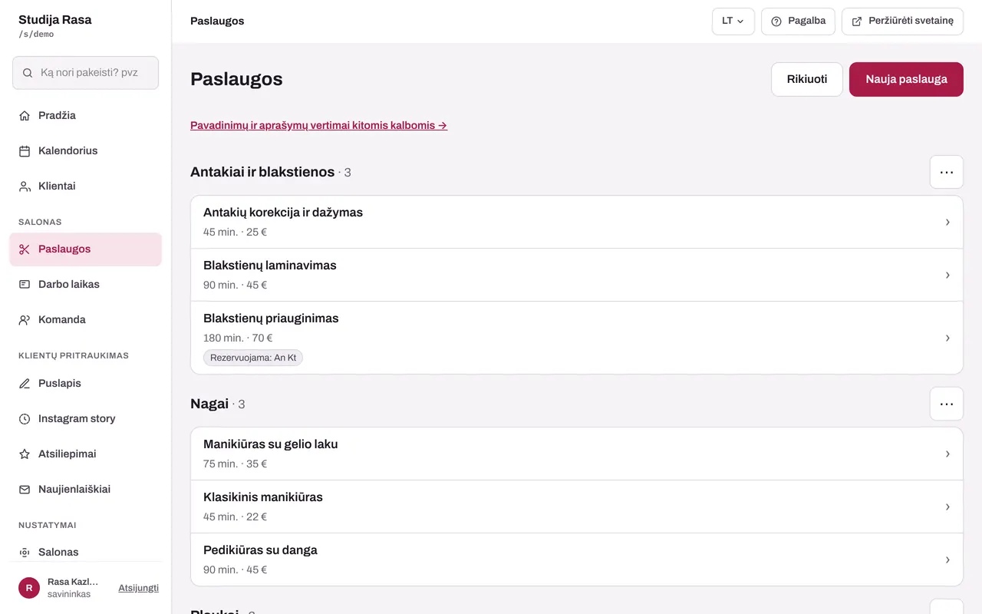Open the 'Klasikinis manikiūras' service title
The width and height of the screenshot is (982, 614).
click(x=263, y=497)
